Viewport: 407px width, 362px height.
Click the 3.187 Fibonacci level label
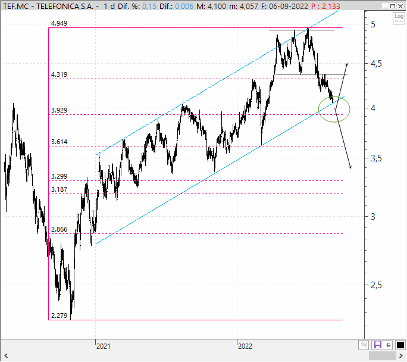(x=59, y=189)
